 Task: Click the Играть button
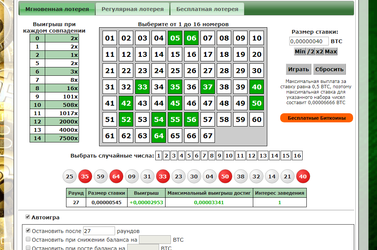(298, 69)
